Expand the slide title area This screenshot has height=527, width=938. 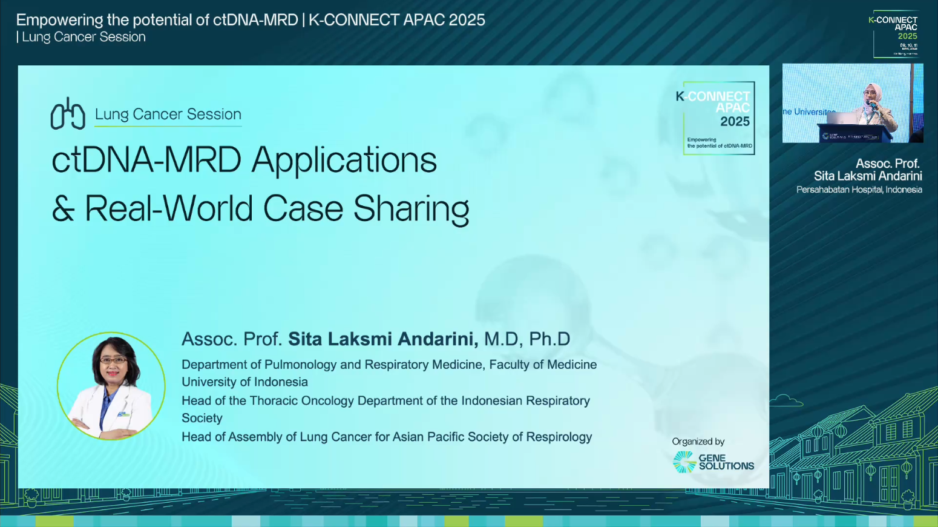click(261, 185)
